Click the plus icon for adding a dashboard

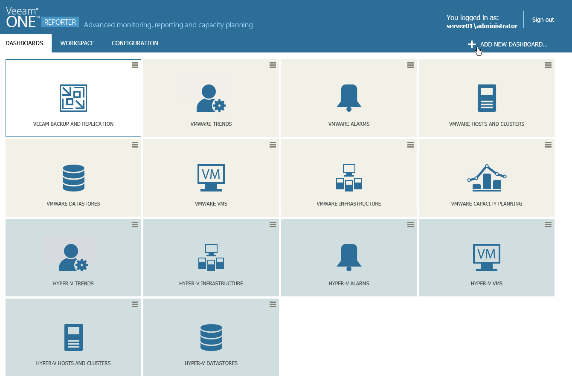pyautogui.click(x=472, y=44)
